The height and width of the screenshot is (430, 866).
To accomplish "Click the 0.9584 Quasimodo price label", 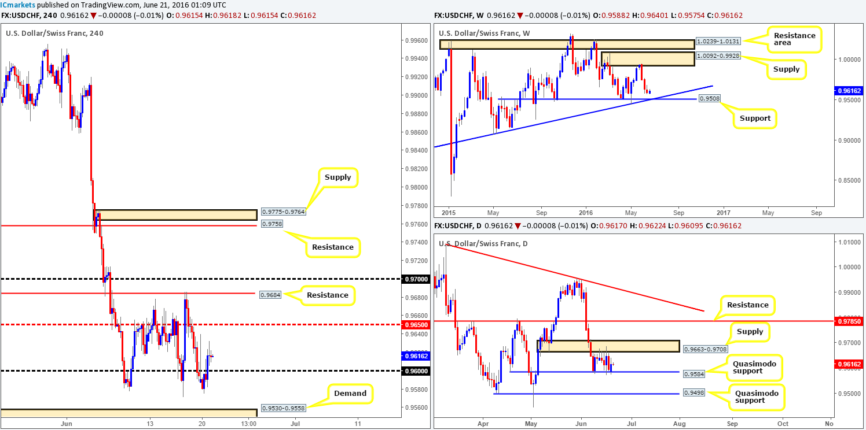I will (x=694, y=374).
